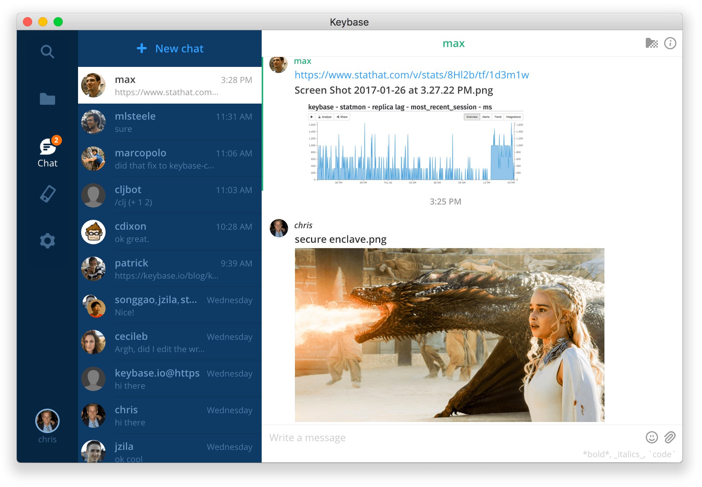702x487 pixels.
Task: Open the mlsteele conversation
Action: 170,122
